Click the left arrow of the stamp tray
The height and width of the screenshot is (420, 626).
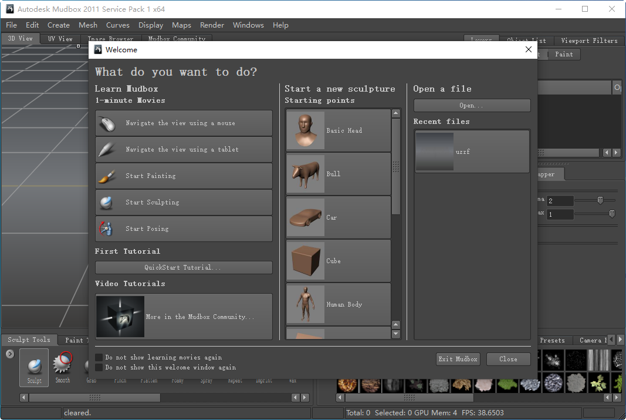[x=340, y=397]
